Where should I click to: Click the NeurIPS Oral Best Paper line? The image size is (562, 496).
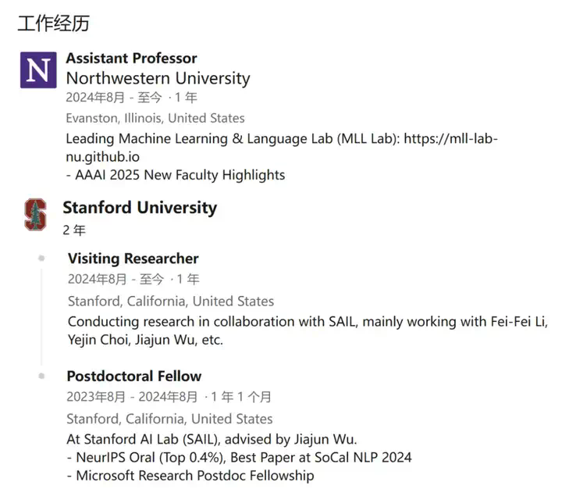click(x=240, y=458)
